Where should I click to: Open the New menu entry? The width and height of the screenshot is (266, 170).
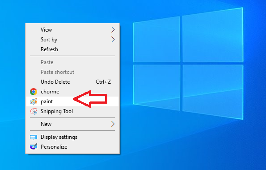click(72, 124)
